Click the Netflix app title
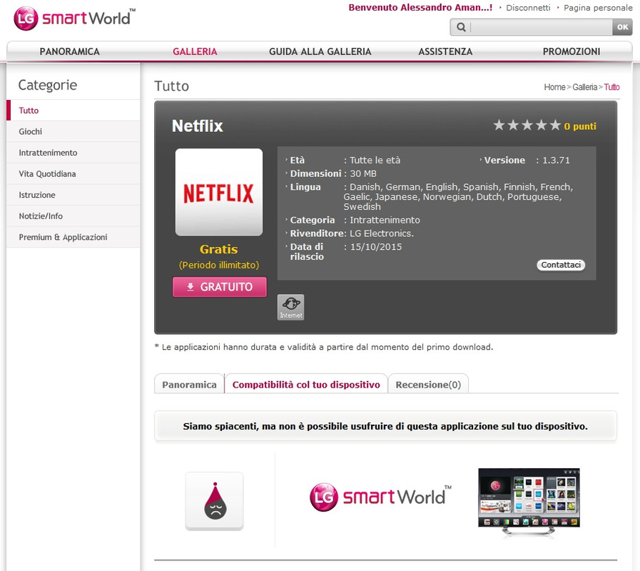This screenshot has height=571, width=640. point(198,126)
